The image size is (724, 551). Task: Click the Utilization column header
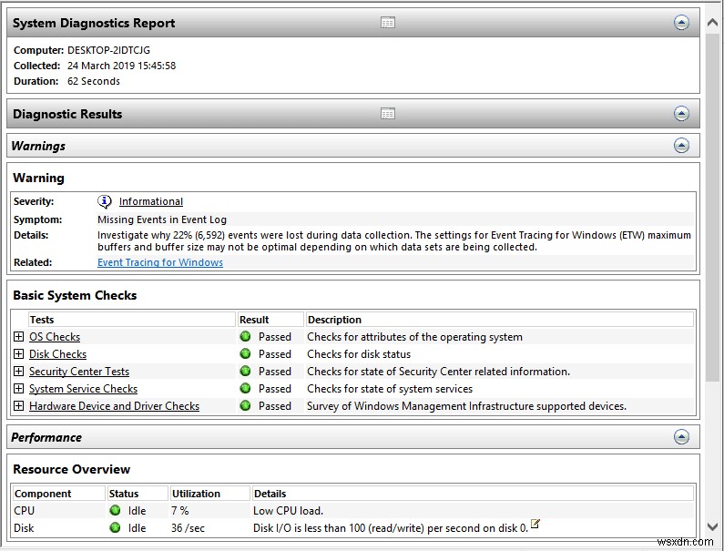pyautogui.click(x=210, y=494)
